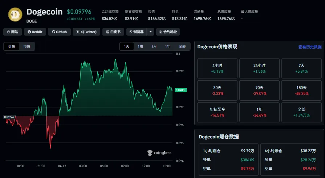The height and width of the screenshot is (178, 325).
Task: Click the 总供应量 1695.76亿 value
Action: click(226, 19)
